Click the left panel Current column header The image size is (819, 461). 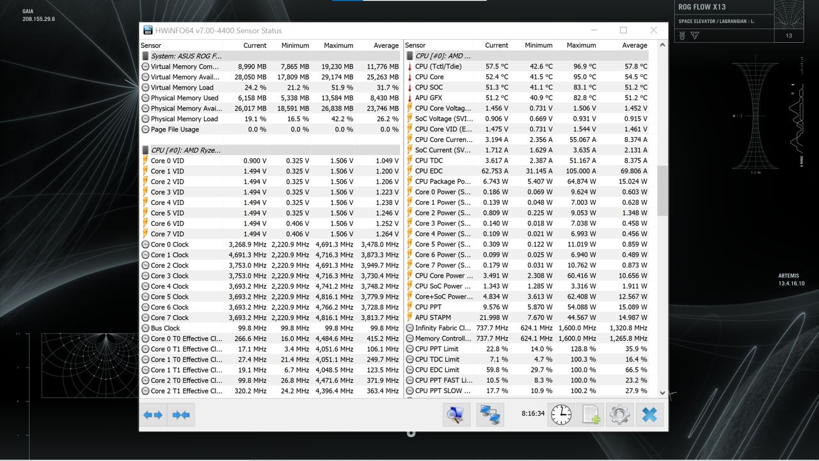(x=255, y=45)
